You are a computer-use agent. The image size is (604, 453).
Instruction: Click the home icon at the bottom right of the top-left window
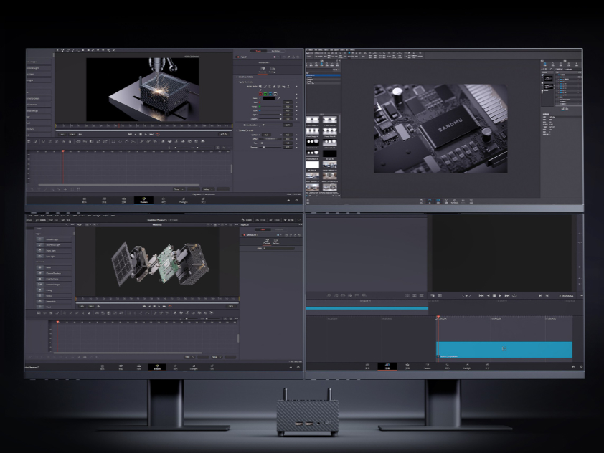289,201
